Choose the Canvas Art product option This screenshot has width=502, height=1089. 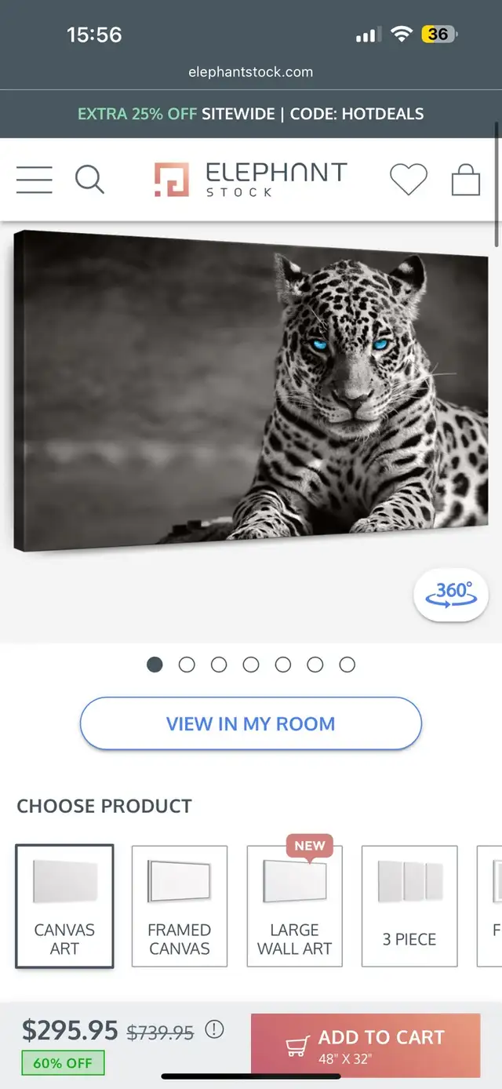click(64, 906)
